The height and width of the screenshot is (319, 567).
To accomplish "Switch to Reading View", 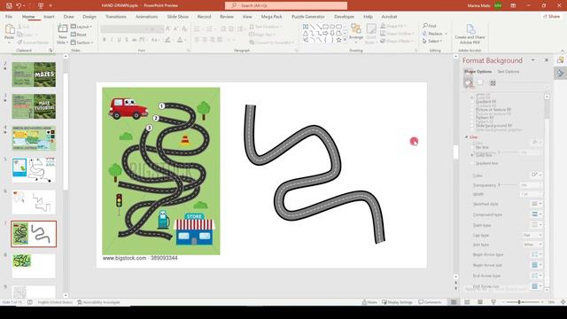I will (x=480, y=302).
